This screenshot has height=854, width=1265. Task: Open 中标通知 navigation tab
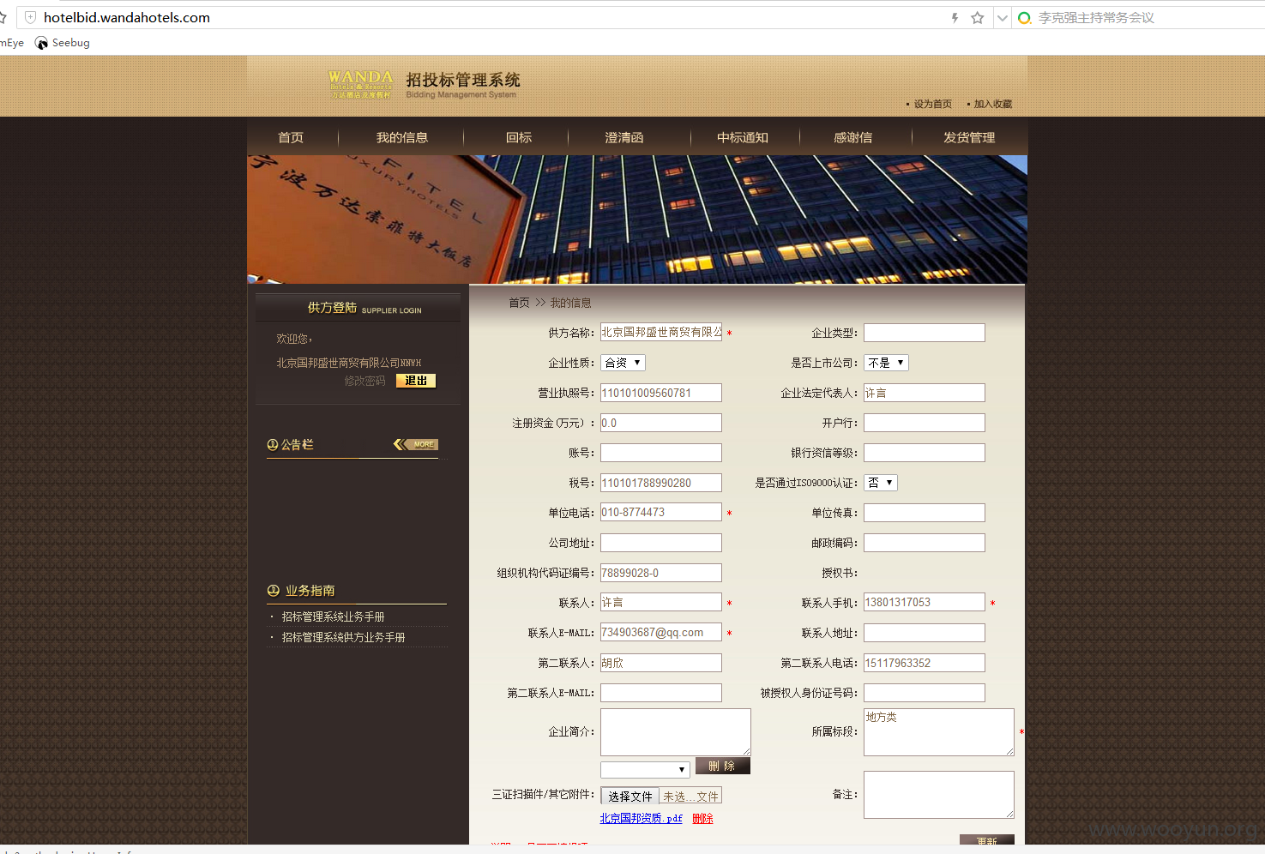click(x=743, y=137)
